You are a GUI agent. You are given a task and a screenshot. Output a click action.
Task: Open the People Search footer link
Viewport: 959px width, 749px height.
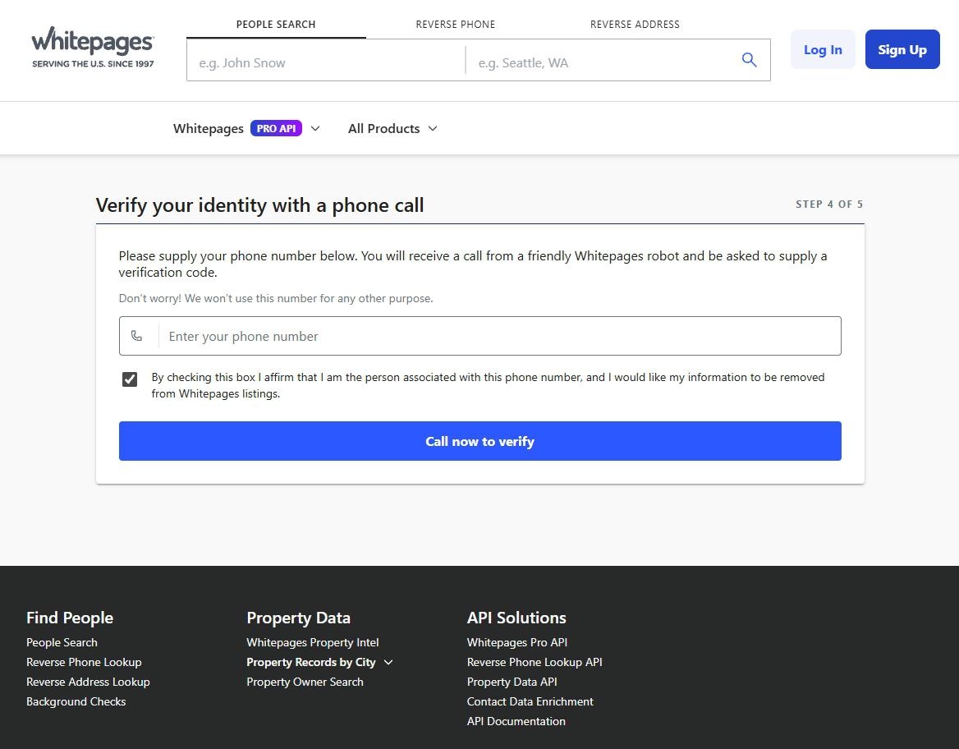point(62,642)
